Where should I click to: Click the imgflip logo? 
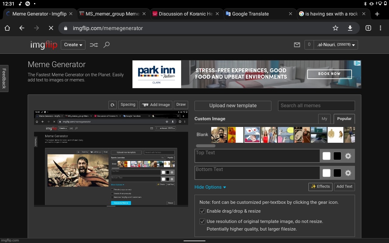tap(44, 45)
